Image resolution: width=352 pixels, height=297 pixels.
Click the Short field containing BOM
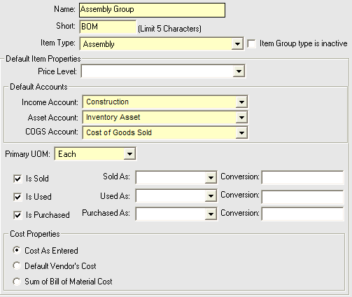pos(108,27)
